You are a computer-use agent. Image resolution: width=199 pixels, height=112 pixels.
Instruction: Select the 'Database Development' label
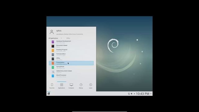63,41
